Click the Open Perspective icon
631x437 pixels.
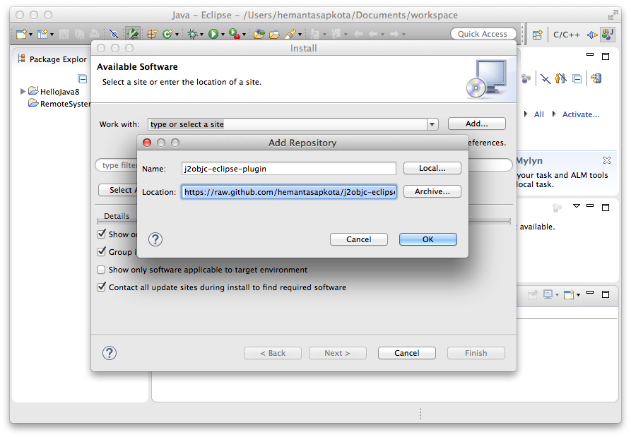click(x=537, y=35)
